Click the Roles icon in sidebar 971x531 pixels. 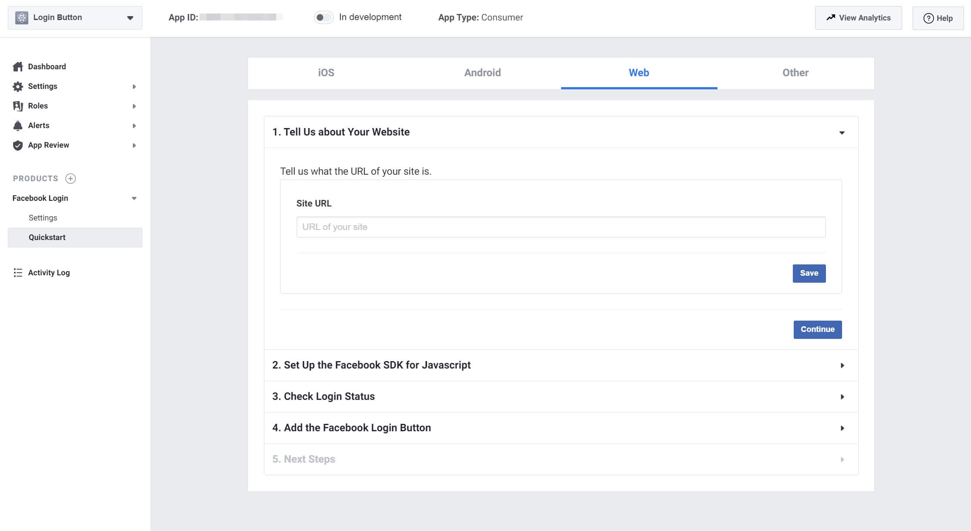18,105
